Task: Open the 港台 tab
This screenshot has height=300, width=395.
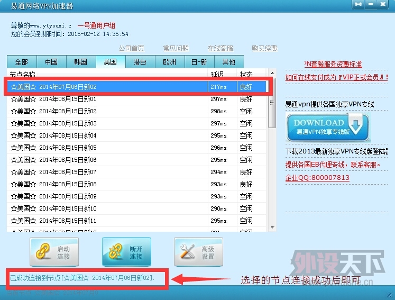Action: (x=140, y=62)
